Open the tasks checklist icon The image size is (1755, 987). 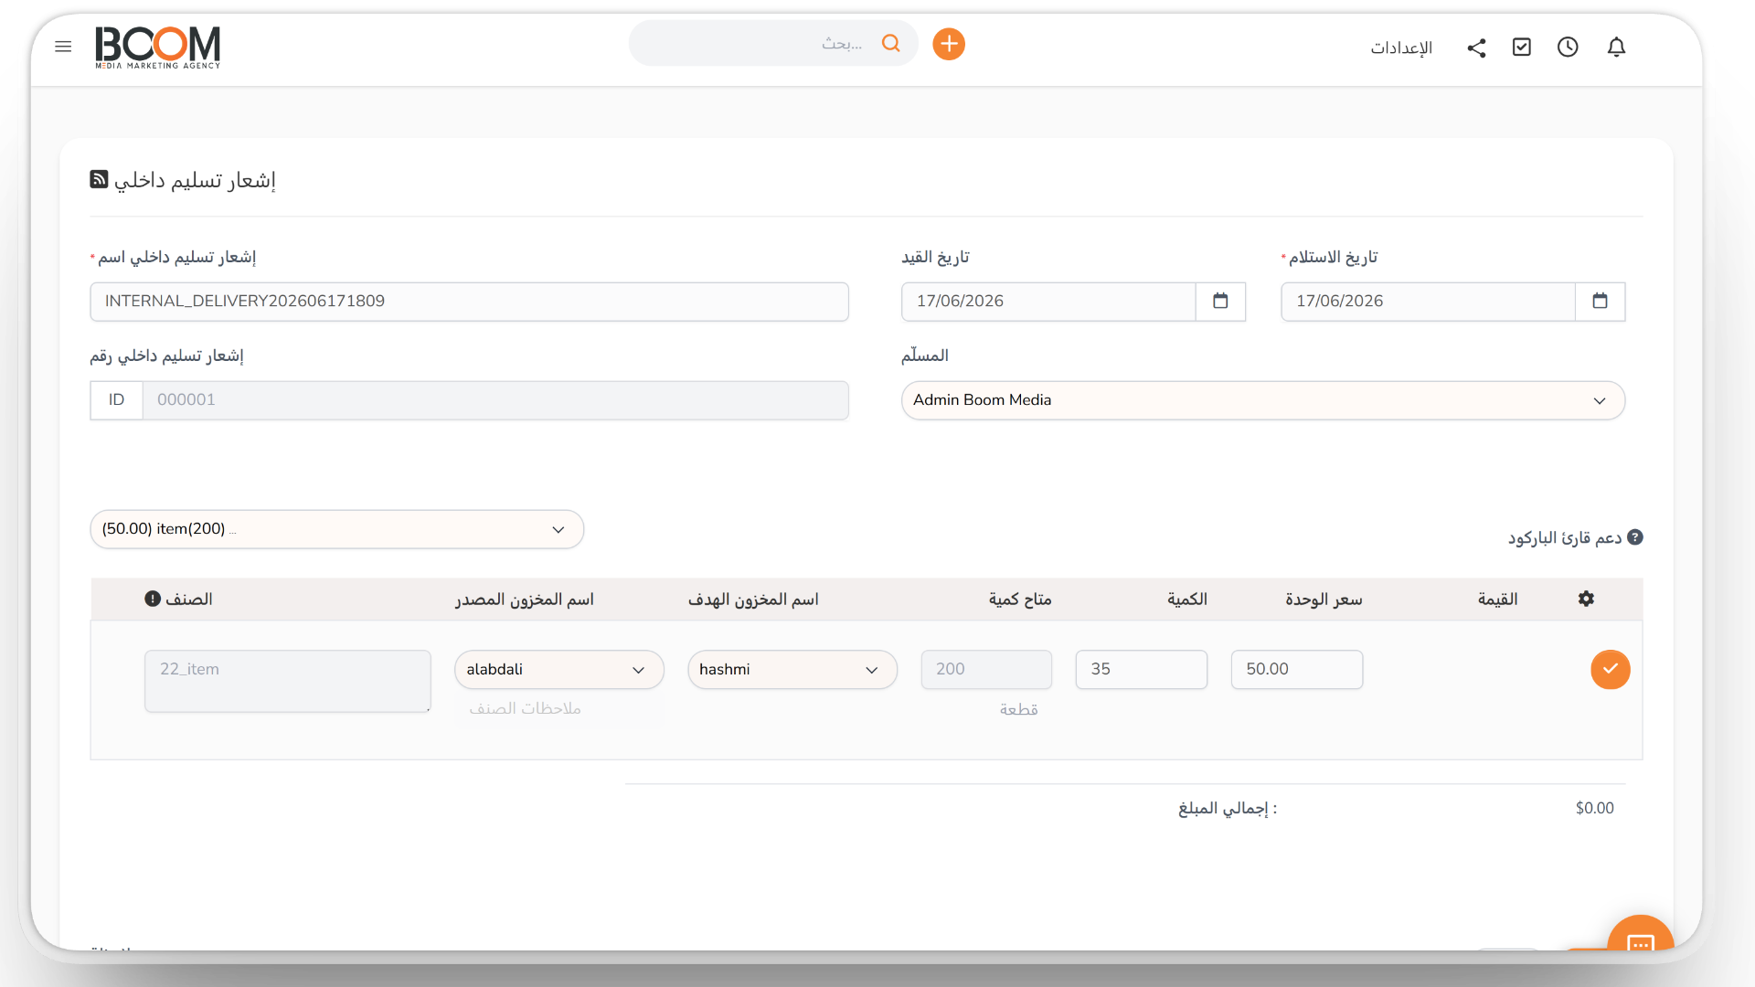(1522, 47)
